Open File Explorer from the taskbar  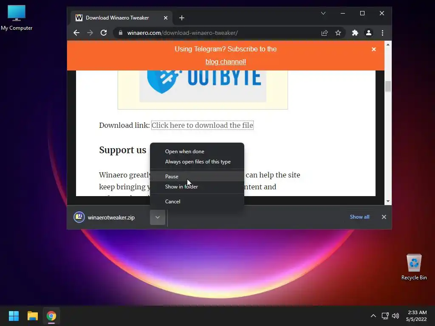(x=32, y=316)
